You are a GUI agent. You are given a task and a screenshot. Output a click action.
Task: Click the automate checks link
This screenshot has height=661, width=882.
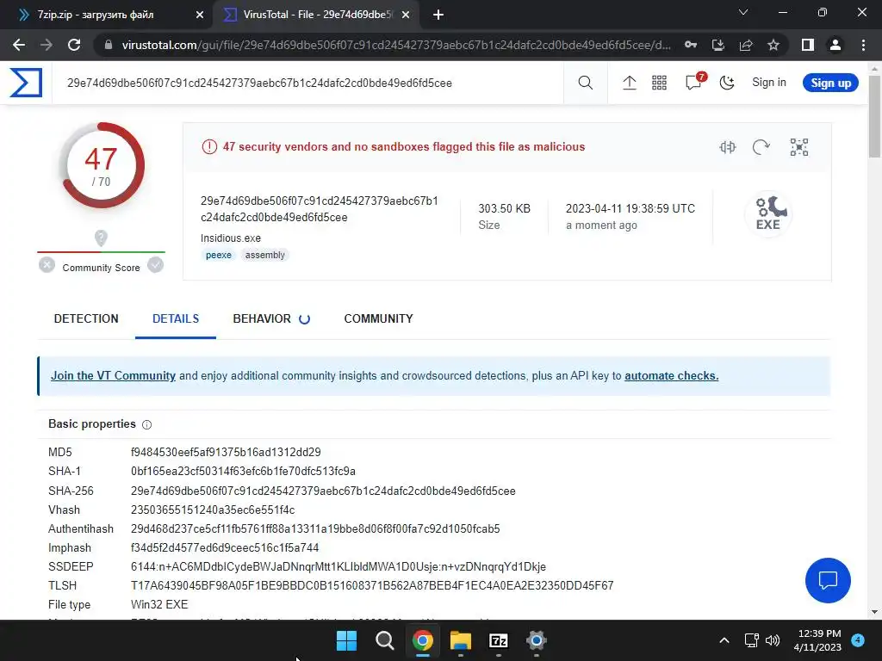point(671,375)
